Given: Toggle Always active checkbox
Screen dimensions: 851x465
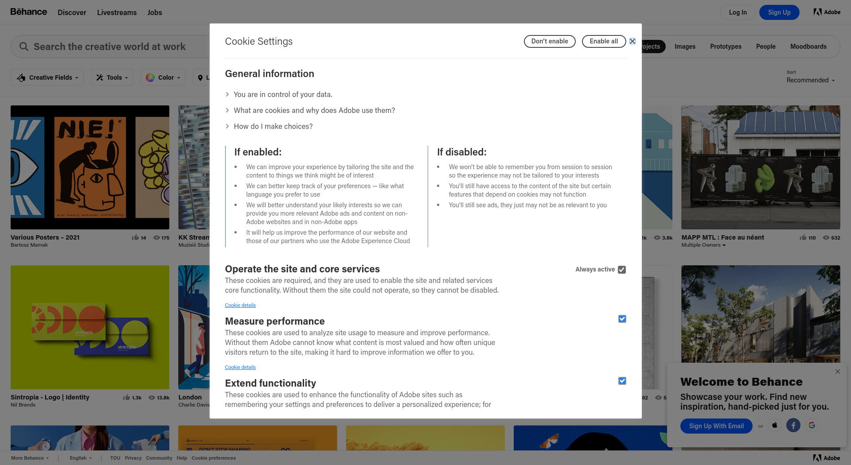Looking at the screenshot, I should click(622, 270).
